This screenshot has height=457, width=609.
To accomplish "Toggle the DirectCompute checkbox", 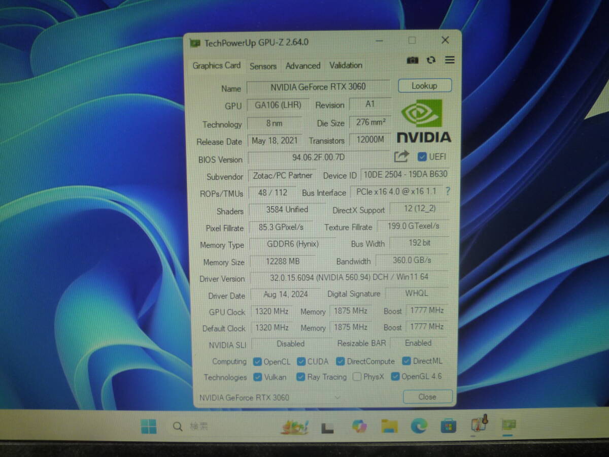I will (x=341, y=362).
